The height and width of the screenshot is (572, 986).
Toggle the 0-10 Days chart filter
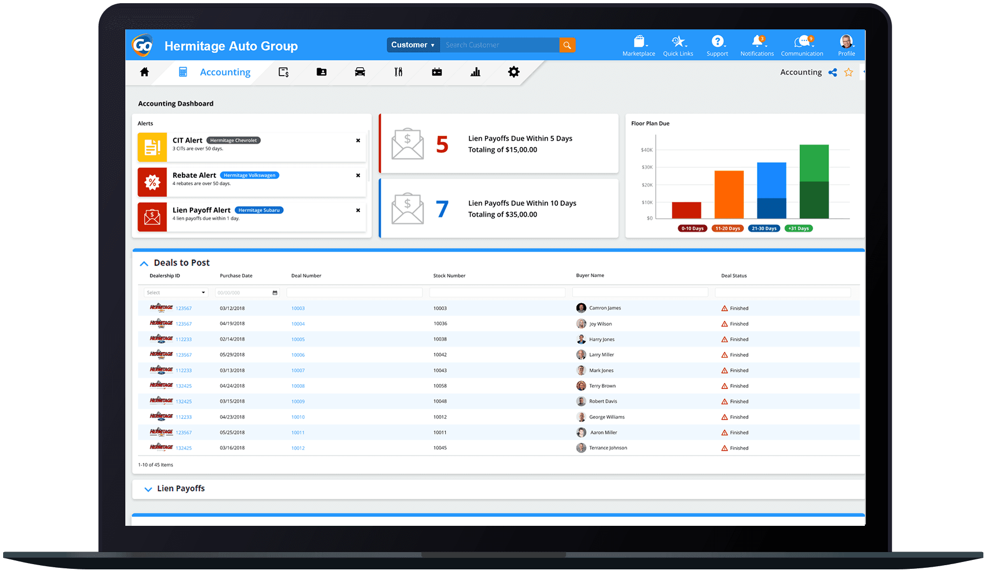coord(692,228)
